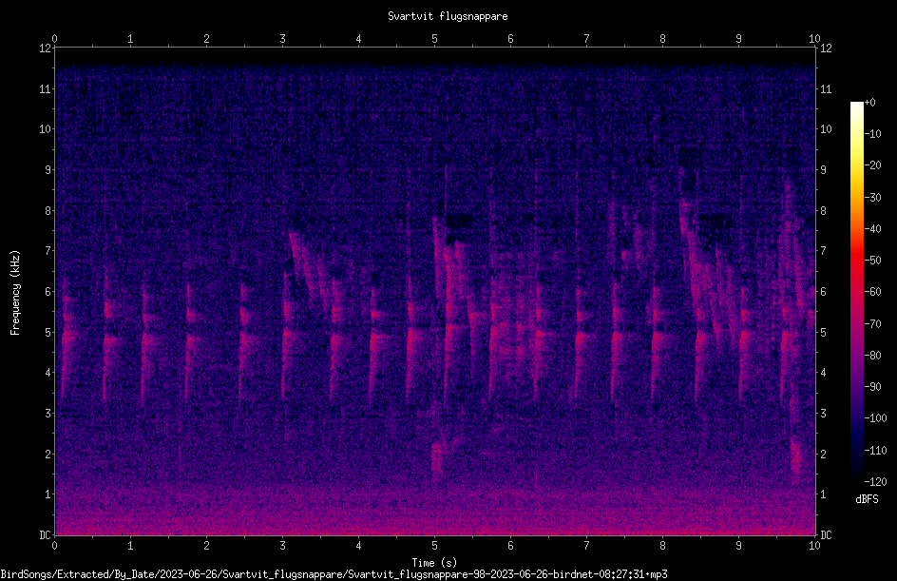Click the '5' tick on bottom time axis

(435, 546)
